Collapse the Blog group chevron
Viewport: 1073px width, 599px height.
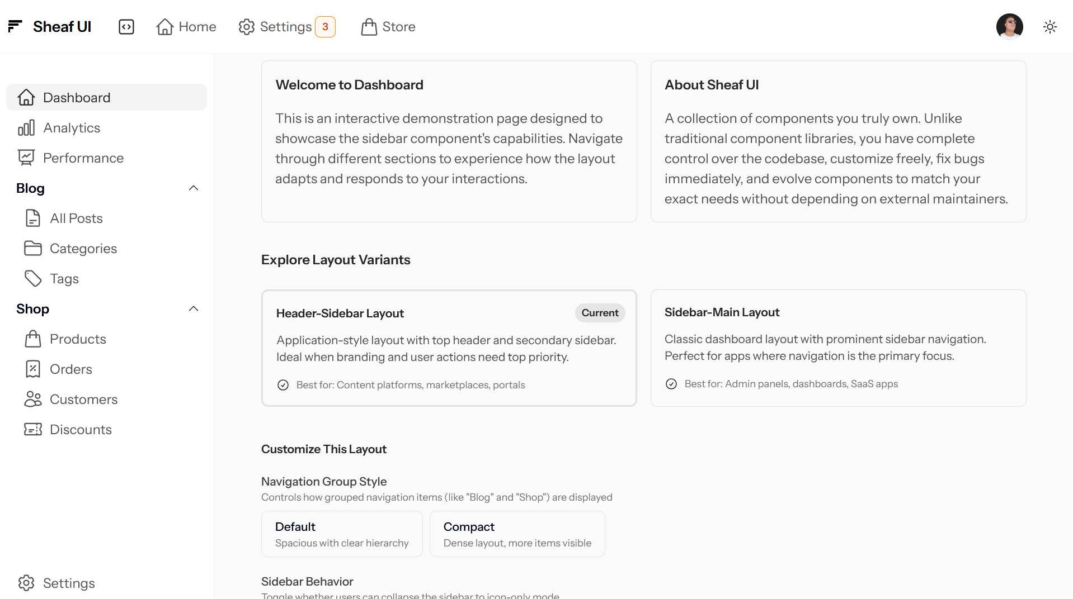[194, 188]
